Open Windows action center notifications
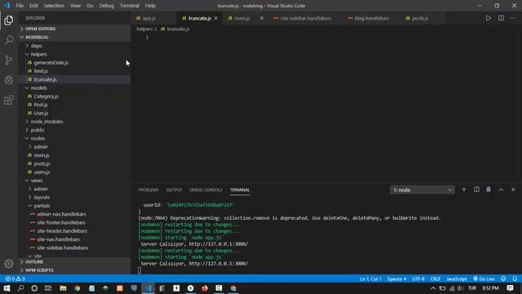Image resolution: width=522 pixels, height=294 pixels. [x=510, y=288]
